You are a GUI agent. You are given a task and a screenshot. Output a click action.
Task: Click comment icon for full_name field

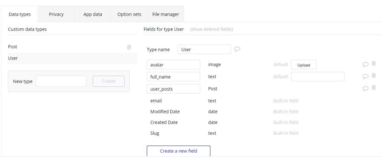point(365,76)
